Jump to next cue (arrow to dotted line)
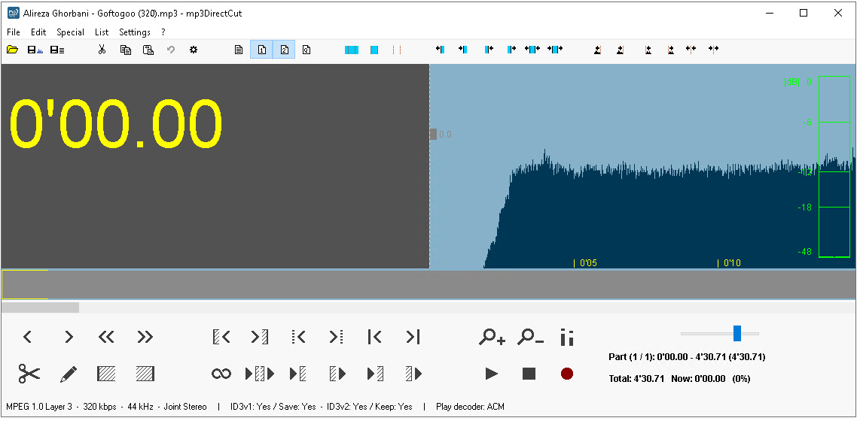This screenshot has width=860, height=421. tap(336, 338)
